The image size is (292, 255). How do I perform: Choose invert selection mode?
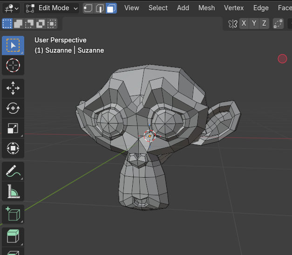(41, 24)
